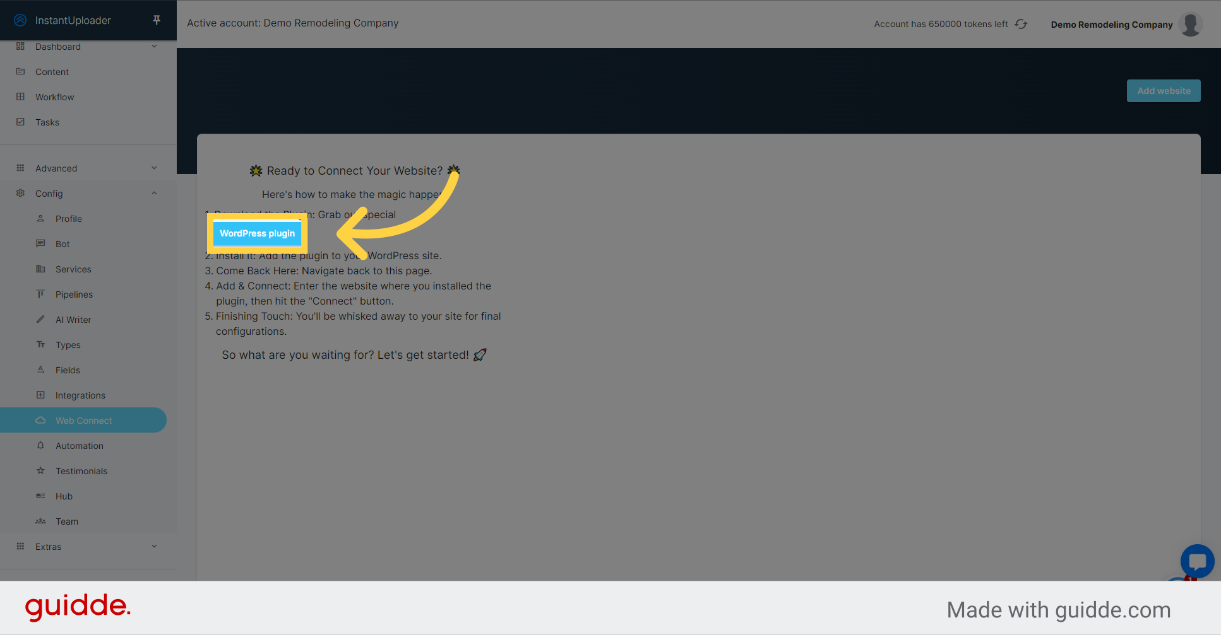Refresh the account token count
The image size is (1221, 635).
[x=1021, y=23]
